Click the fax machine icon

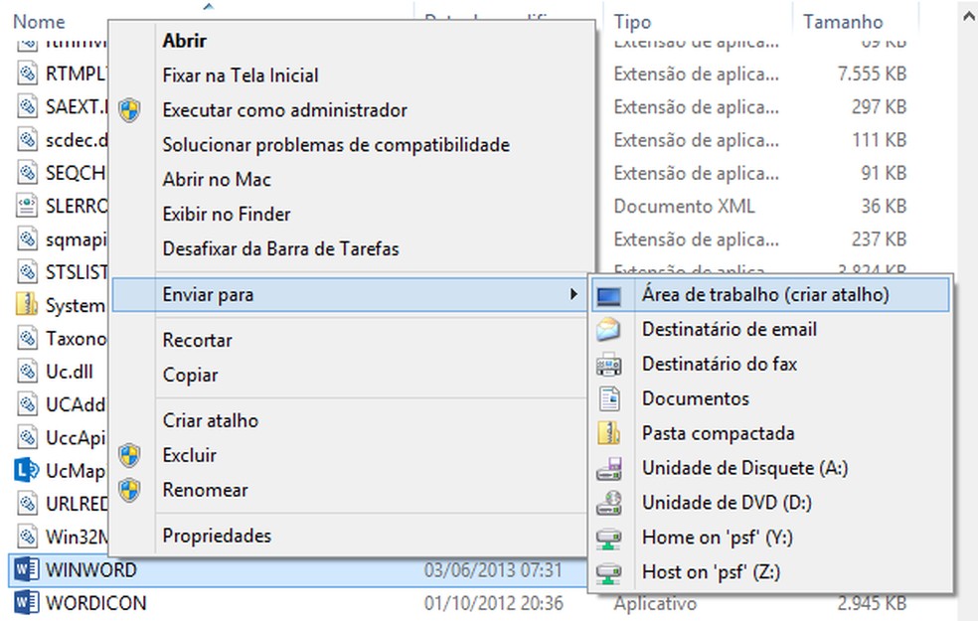pyautogui.click(x=608, y=364)
